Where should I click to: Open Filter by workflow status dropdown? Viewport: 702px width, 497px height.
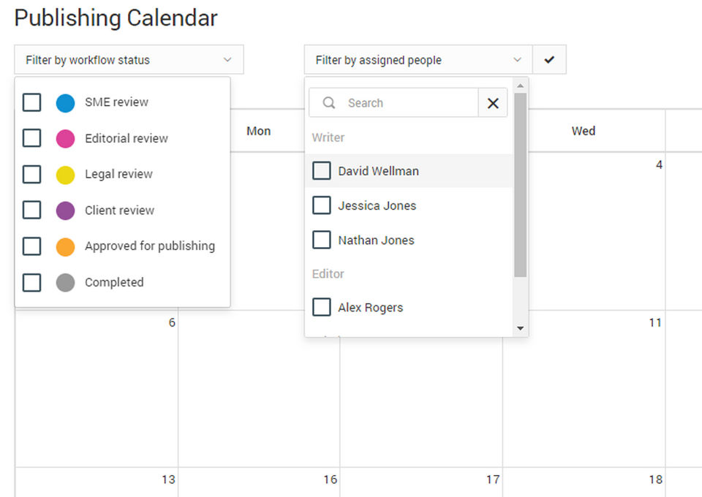point(129,60)
